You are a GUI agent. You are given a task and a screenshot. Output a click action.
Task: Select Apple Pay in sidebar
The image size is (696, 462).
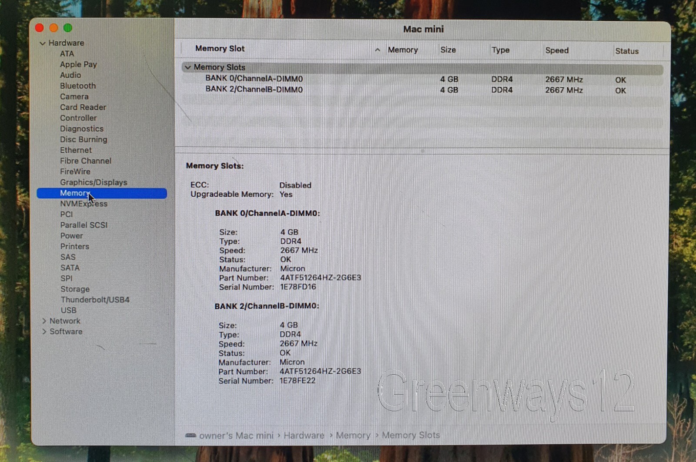click(78, 64)
